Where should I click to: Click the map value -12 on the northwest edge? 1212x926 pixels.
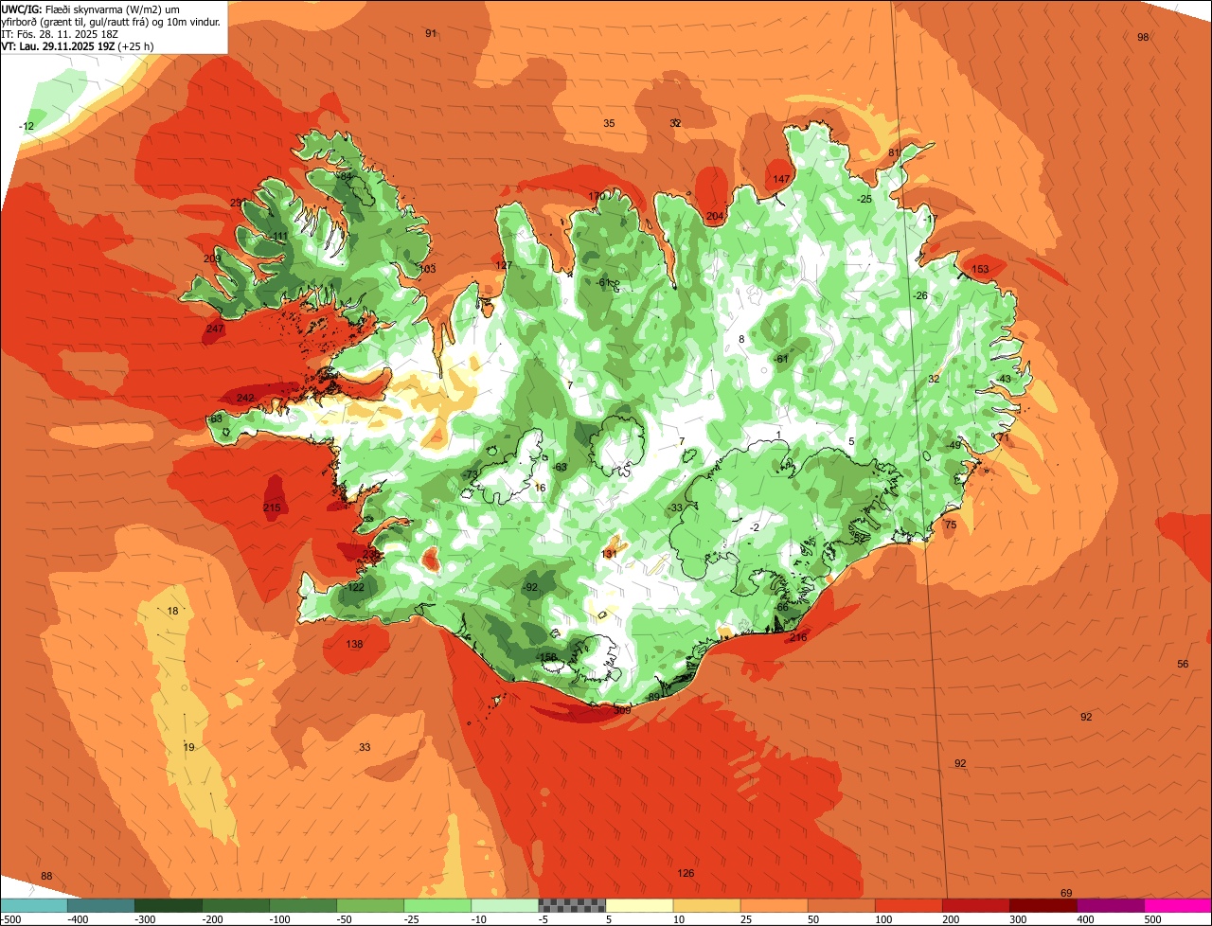click(x=27, y=126)
